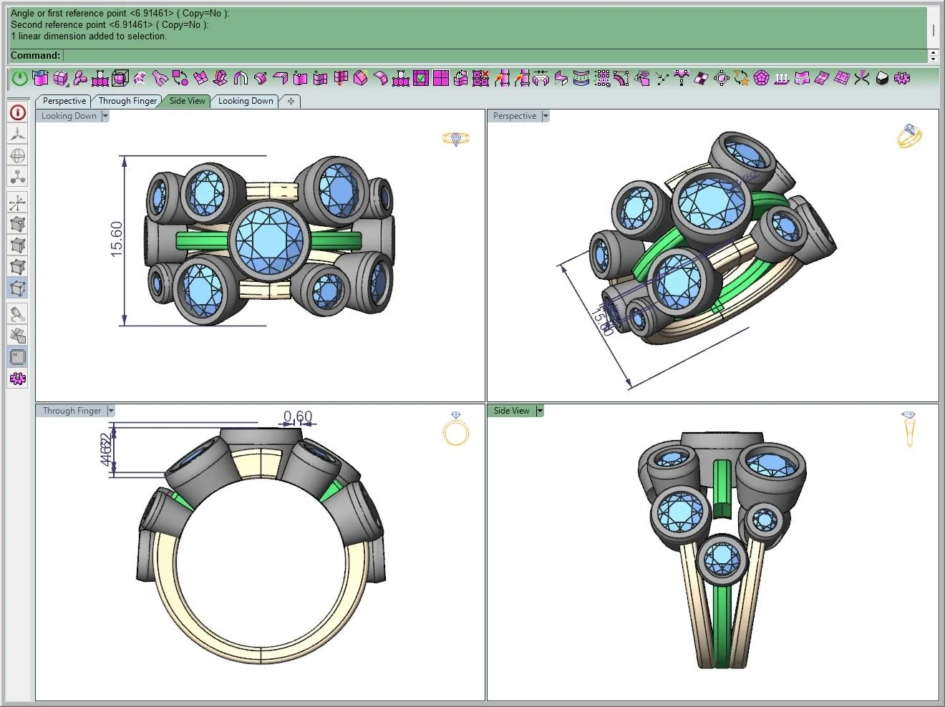This screenshot has width=945, height=707.
Task: Toggle the third cube display mode button
Action: pyautogui.click(x=18, y=267)
